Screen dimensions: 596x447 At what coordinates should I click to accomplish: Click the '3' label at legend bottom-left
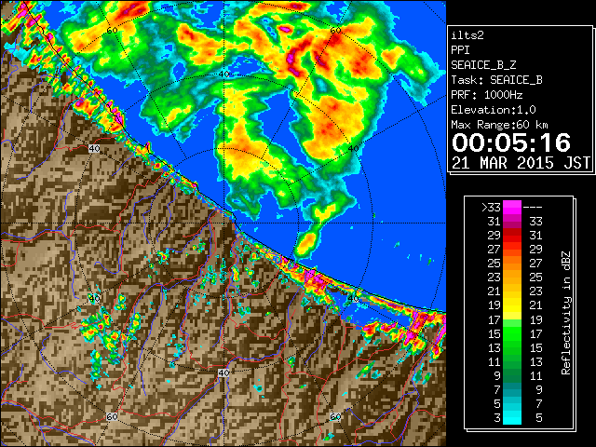497,418
